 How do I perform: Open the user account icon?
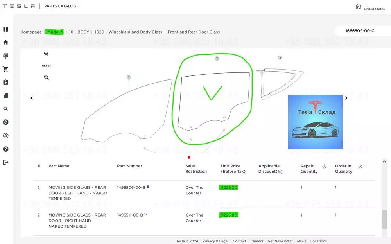point(6,136)
